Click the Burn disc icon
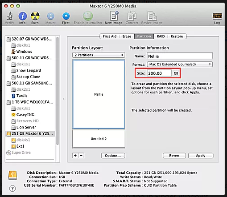The width and height of the screenshot is (227, 197). click(x=35, y=16)
